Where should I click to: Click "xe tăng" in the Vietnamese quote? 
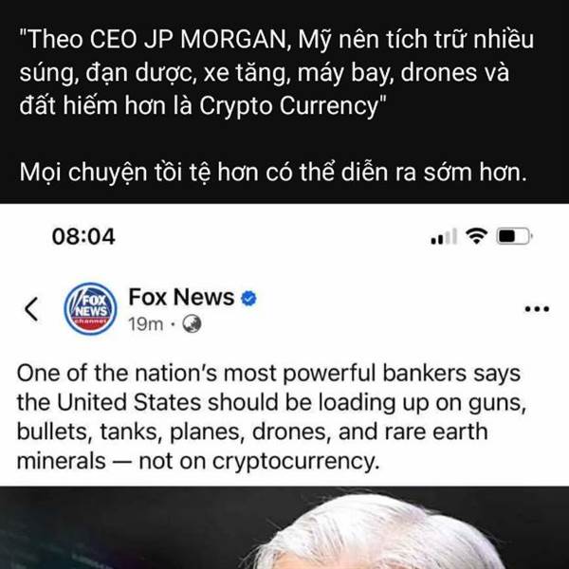pyautogui.click(x=247, y=73)
